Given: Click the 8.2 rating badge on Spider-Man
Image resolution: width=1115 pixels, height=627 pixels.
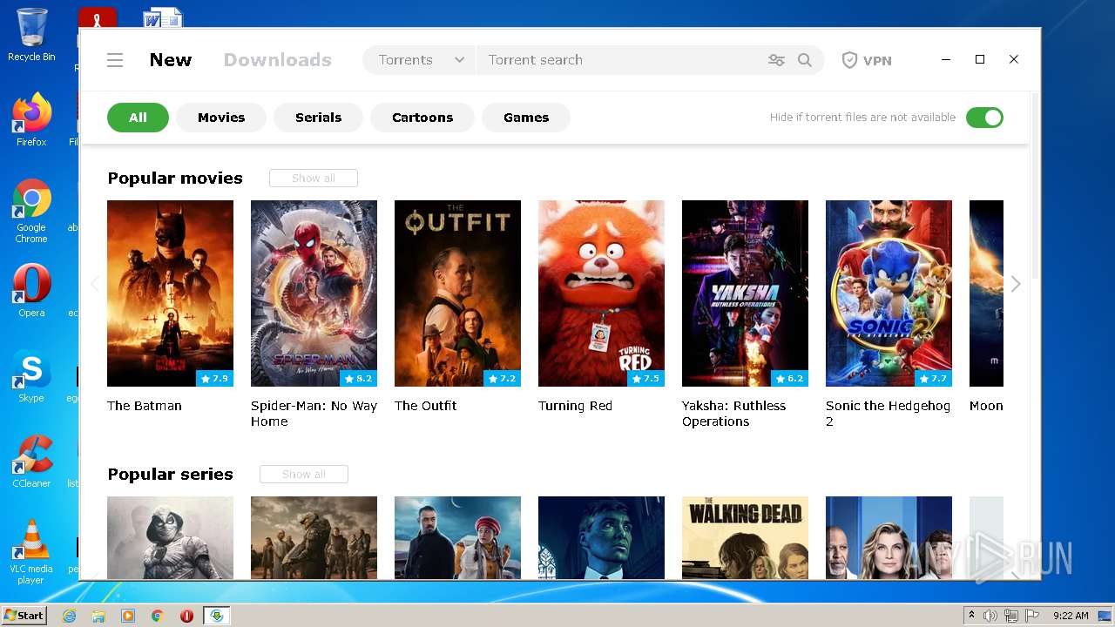Looking at the screenshot, I should coord(359,379).
